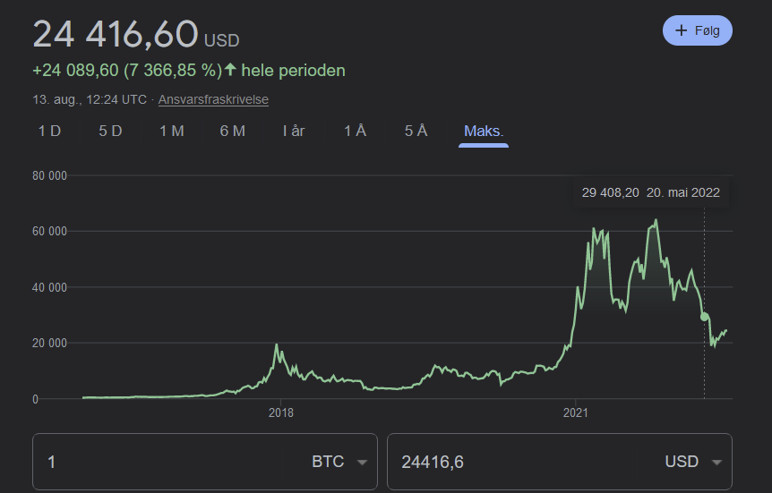Click the green chart marker dot at 20. mai 2022

pos(705,317)
